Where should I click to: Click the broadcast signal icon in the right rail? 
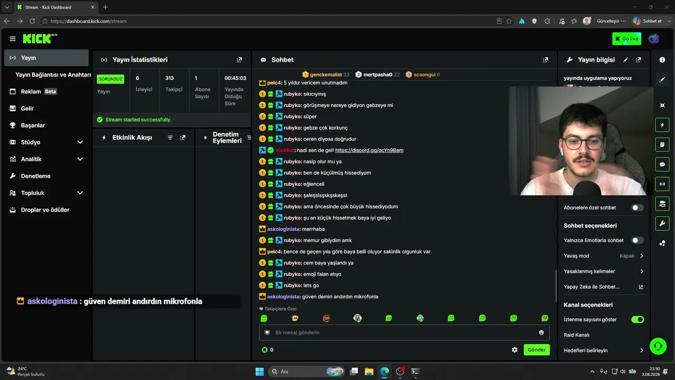tap(662, 184)
